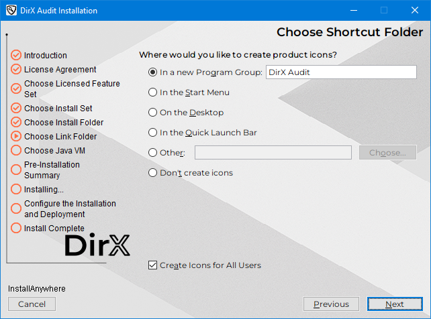The width and height of the screenshot is (431, 319).
Task: Select Don't create icons option
Action: click(x=153, y=173)
